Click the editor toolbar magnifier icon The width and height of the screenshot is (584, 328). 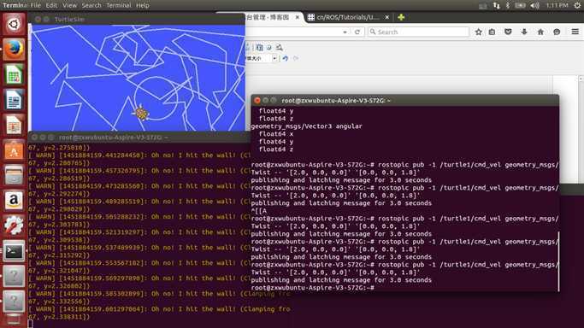[279, 47]
